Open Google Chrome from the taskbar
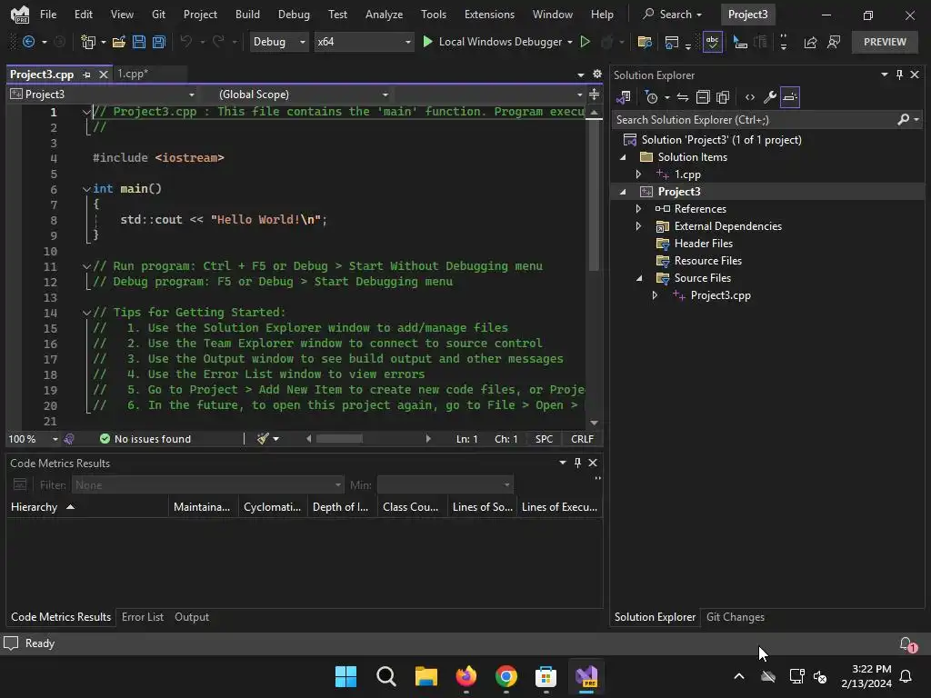The height and width of the screenshot is (698, 931). (x=506, y=676)
